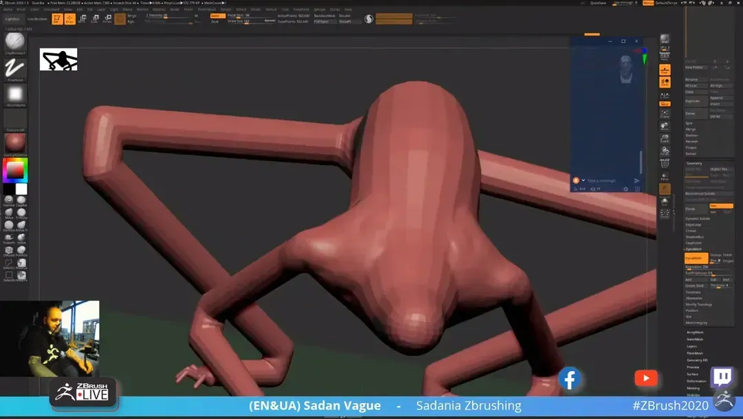Toggle the Smt option beside Divide
This screenshot has width=743, height=419.
click(712, 206)
